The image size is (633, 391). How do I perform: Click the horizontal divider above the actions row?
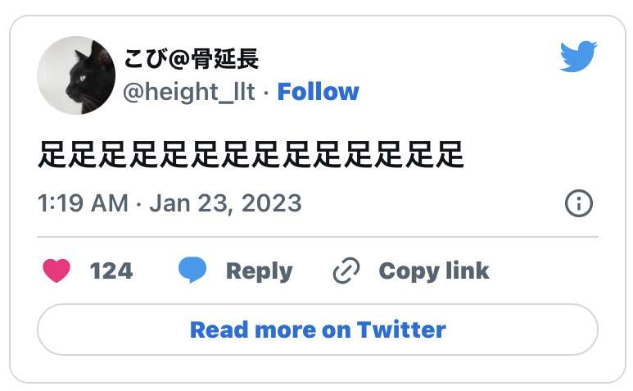[318, 237]
